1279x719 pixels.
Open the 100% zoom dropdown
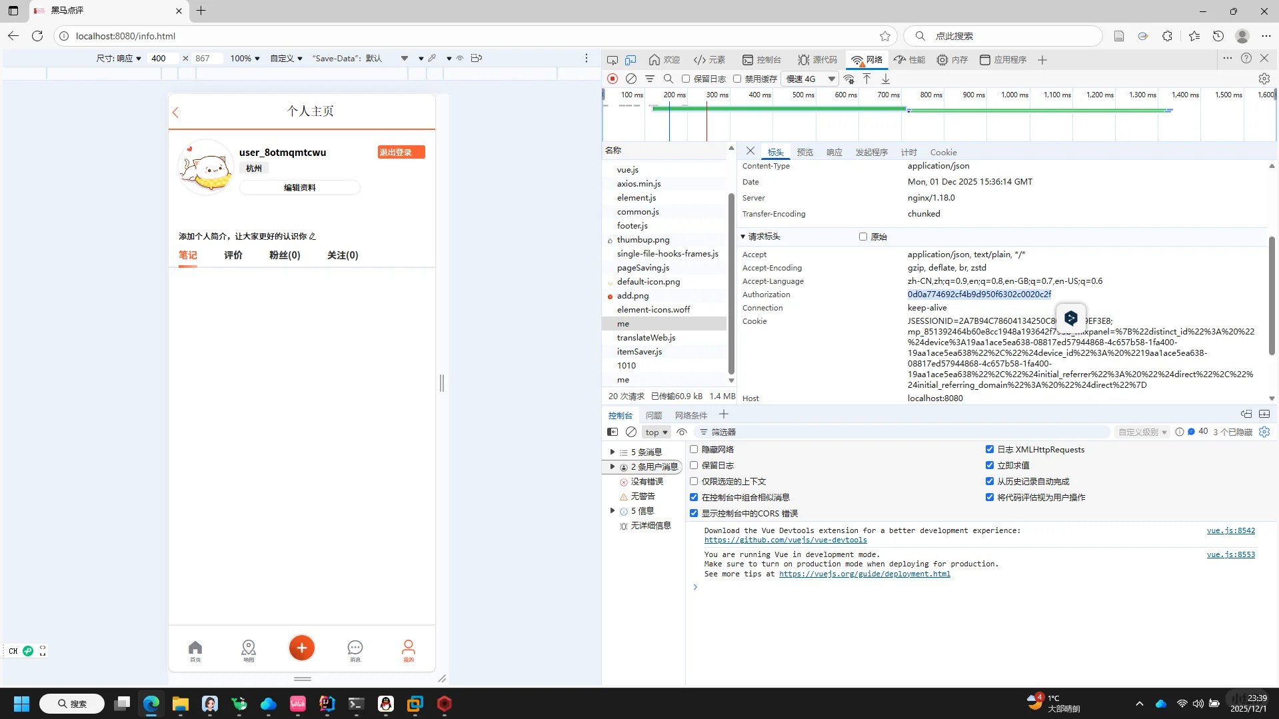(245, 59)
